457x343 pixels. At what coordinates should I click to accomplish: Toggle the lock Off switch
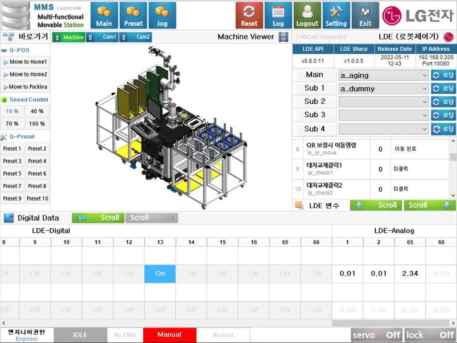point(430,335)
